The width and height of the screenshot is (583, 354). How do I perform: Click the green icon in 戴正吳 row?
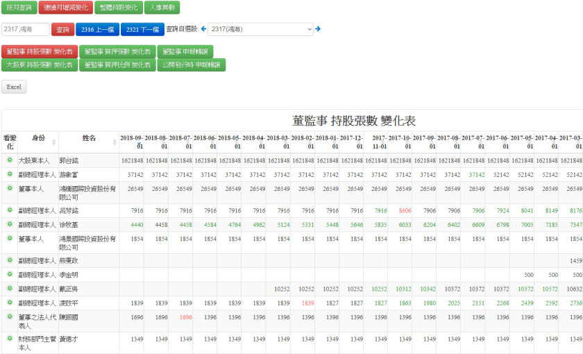pyautogui.click(x=10, y=288)
